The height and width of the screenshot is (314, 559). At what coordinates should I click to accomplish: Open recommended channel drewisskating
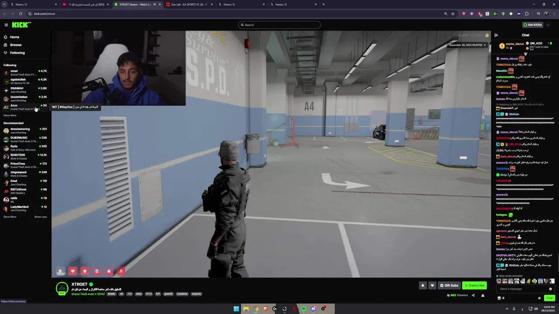coord(25,131)
